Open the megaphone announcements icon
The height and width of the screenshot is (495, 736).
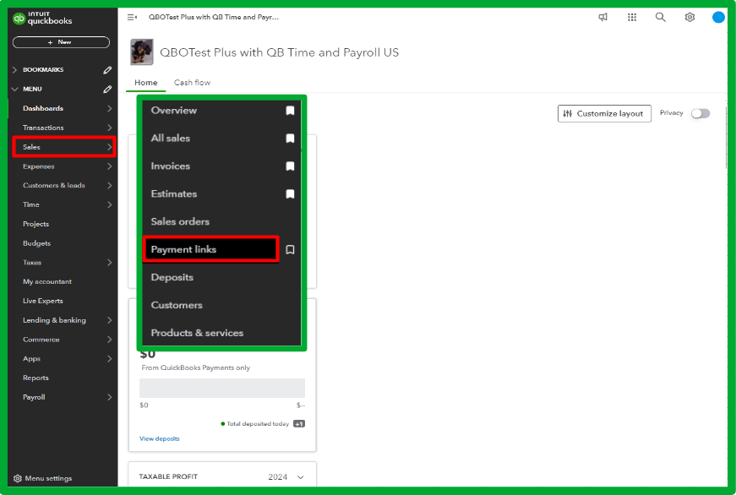coord(603,18)
